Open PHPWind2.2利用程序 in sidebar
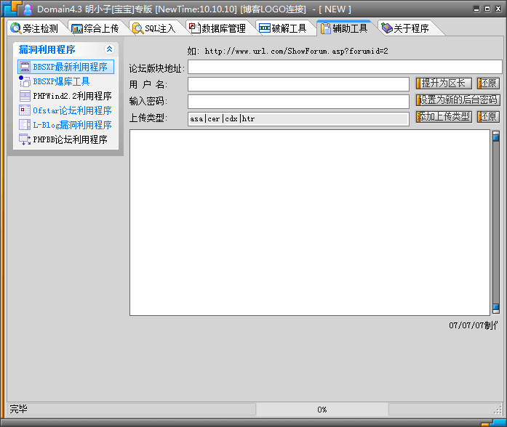This screenshot has width=507, height=427. pyautogui.click(x=71, y=96)
